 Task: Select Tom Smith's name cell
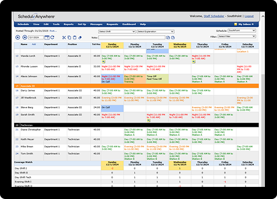point(32,156)
